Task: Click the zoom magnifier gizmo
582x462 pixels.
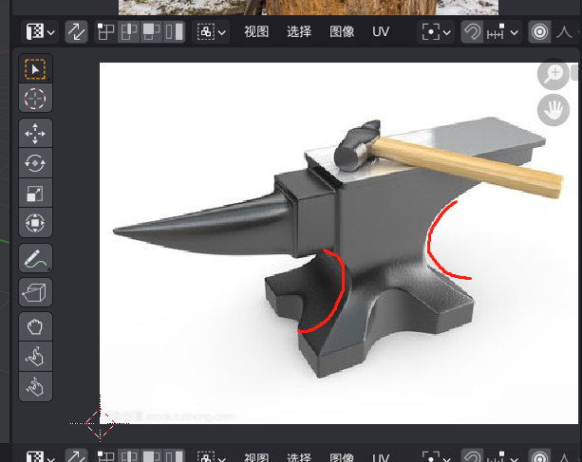Action: tap(554, 74)
